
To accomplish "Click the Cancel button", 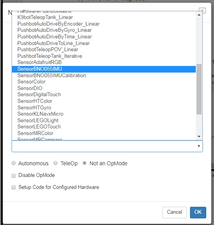I will point(174,212).
